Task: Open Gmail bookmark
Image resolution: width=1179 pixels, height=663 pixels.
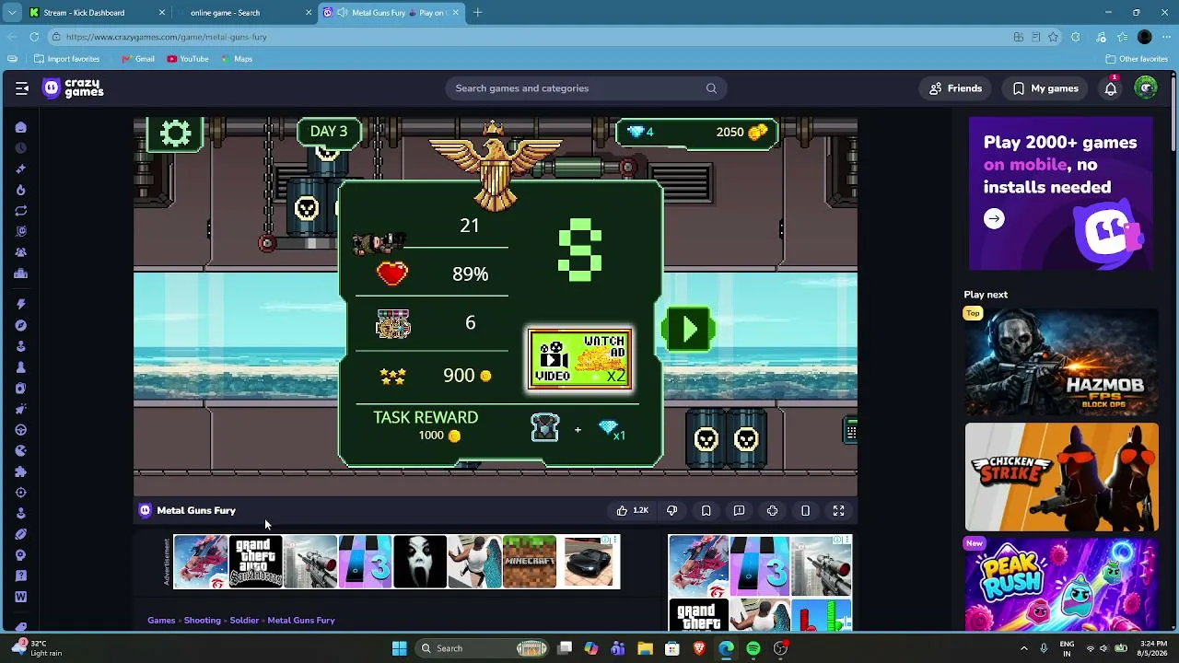Action: pyautogui.click(x=138, y=59)
